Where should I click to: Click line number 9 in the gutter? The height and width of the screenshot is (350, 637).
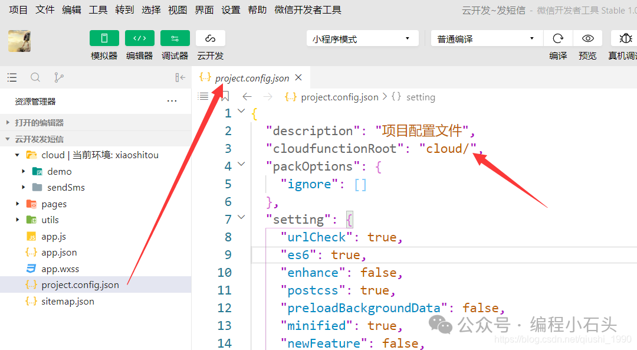[x=228, y=255]
